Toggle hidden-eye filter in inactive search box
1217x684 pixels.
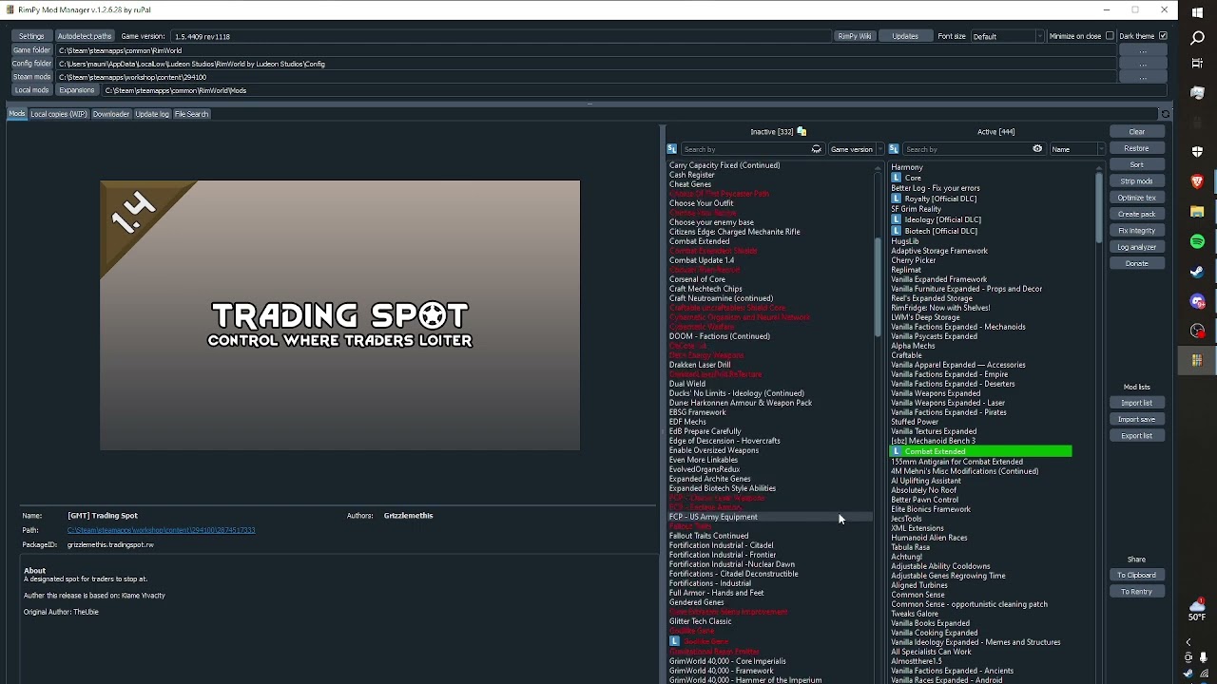point(816,149)
